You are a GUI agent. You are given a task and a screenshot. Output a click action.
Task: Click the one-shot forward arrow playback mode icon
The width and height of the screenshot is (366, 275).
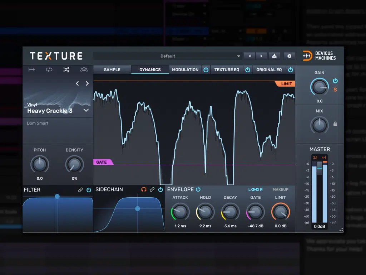pyautogui.click(x=31, y=69)
